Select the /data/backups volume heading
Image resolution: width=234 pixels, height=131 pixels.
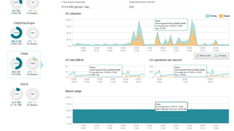(x=24, y=23)
